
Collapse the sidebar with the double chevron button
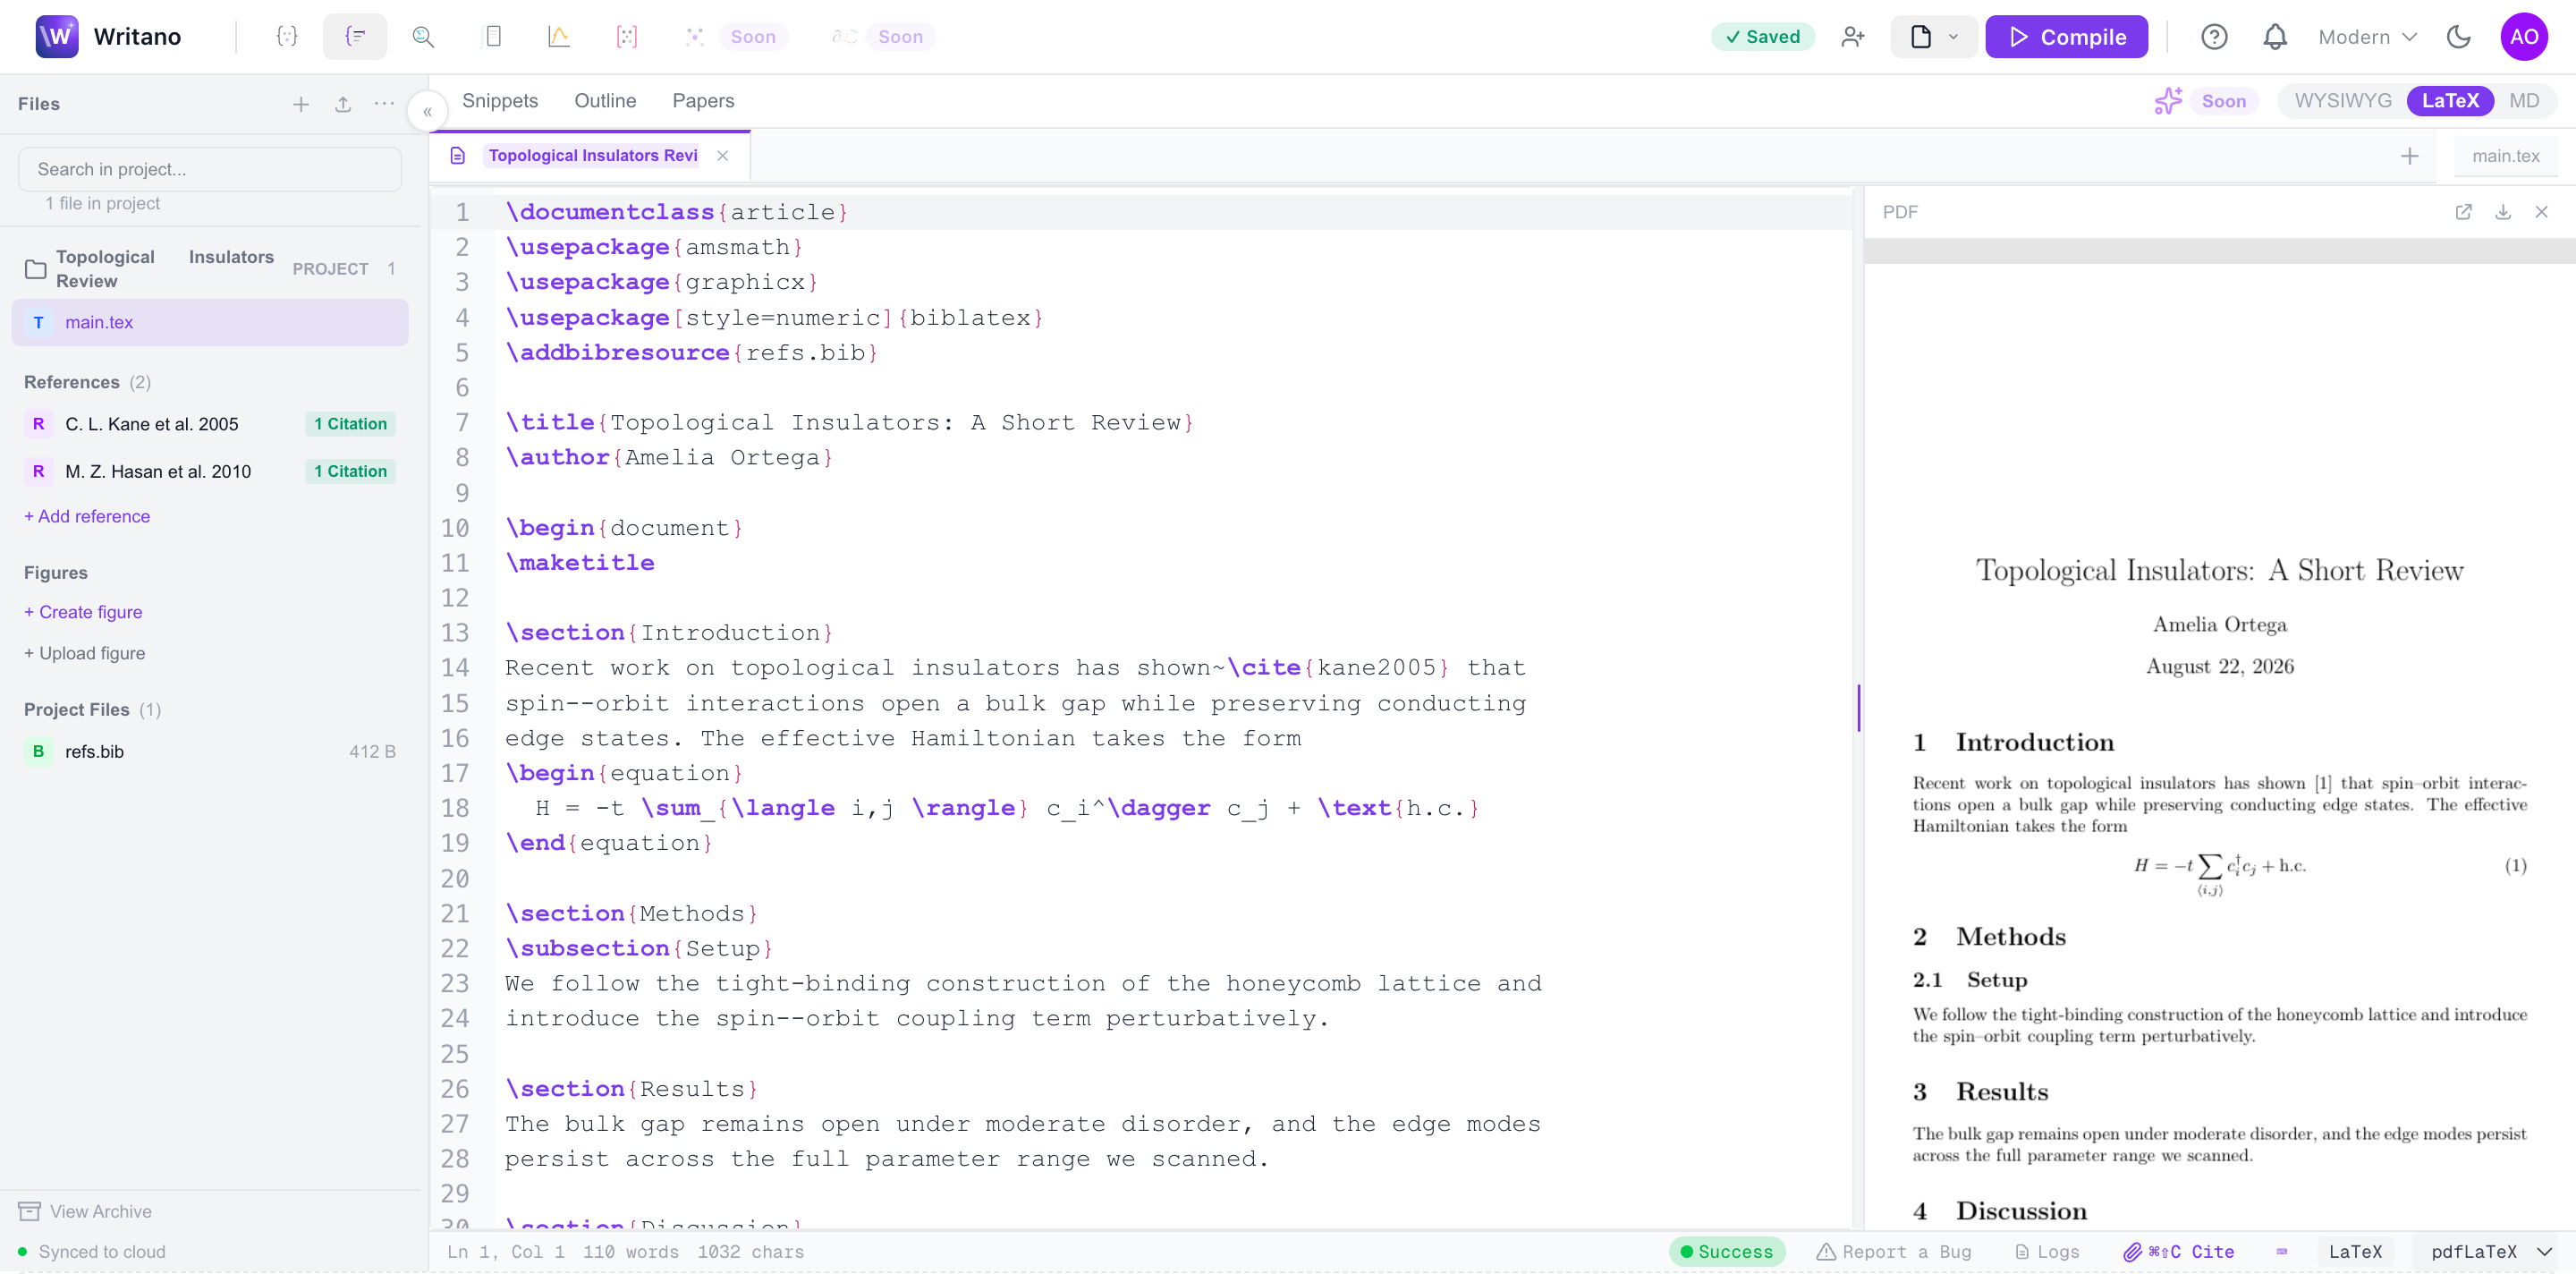point(428,111)
